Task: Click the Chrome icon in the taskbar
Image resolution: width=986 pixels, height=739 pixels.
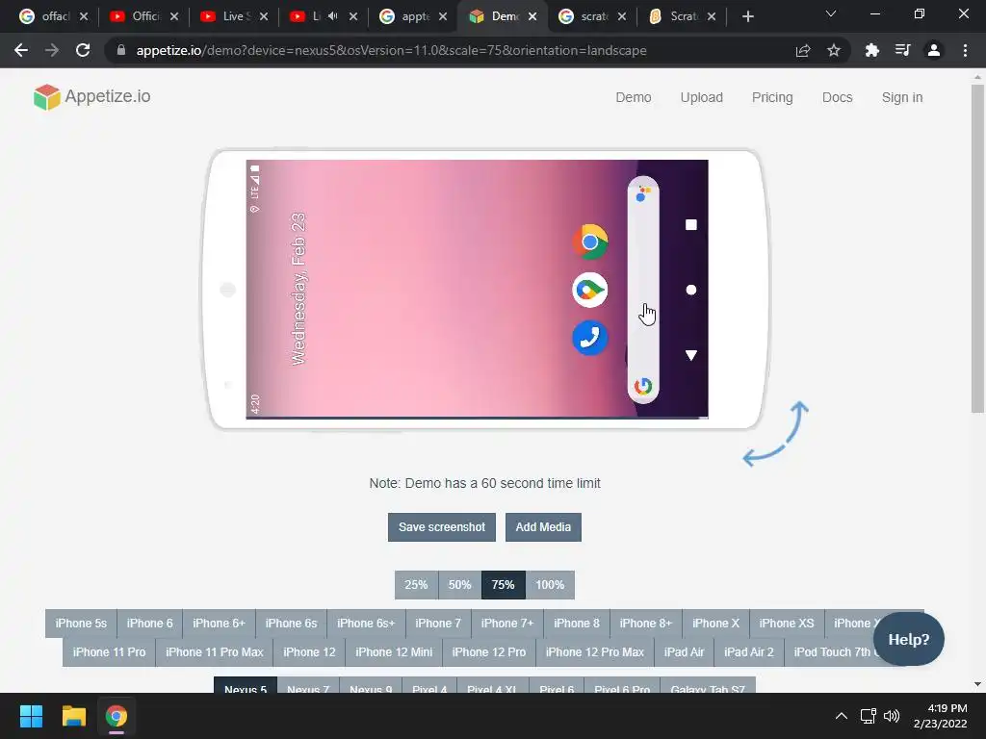Action: (x=116, y=716)
